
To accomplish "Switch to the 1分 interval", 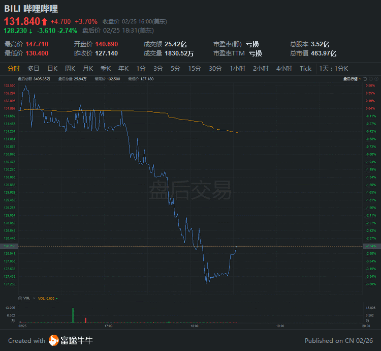I will [141, 69].
